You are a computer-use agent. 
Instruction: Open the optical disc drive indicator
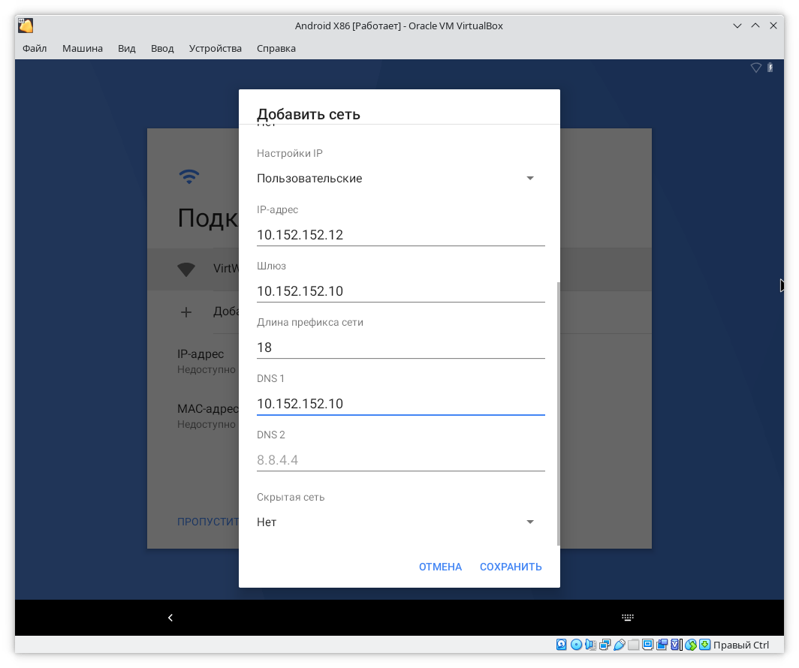[576, 645]
